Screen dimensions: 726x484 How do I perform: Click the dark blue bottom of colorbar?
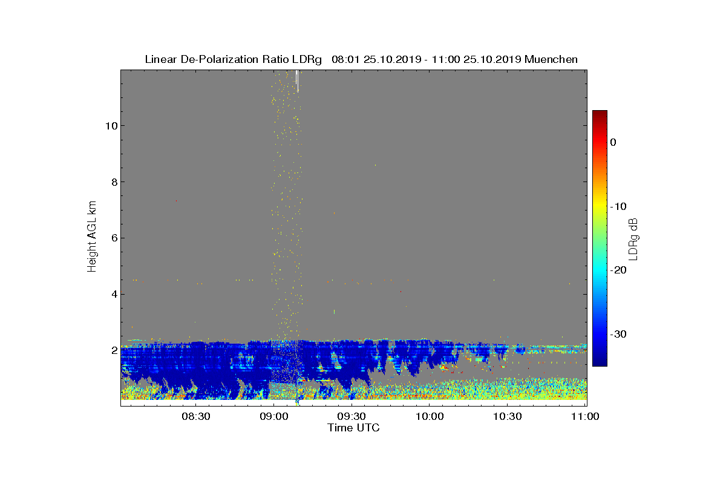click(600, 362)
